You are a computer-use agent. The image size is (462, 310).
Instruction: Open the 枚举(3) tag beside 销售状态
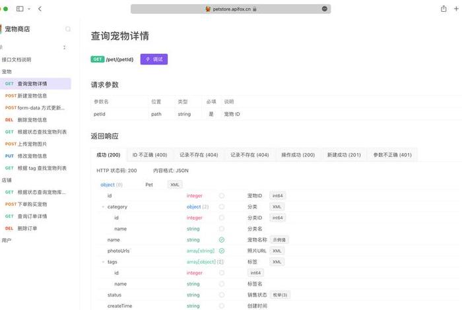(x=280, y=295)
